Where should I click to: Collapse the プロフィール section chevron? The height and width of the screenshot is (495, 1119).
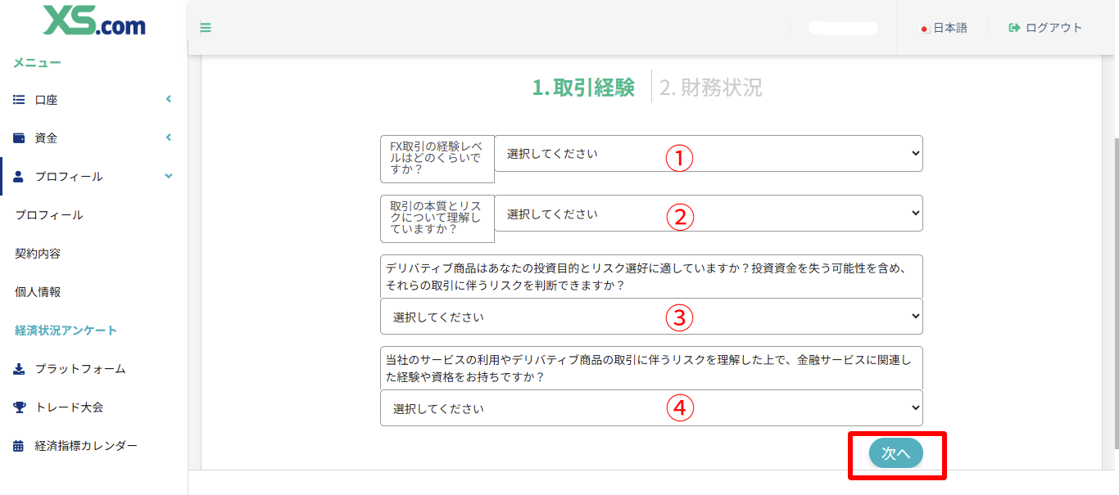pyautogui.click(x=168, y=176)
